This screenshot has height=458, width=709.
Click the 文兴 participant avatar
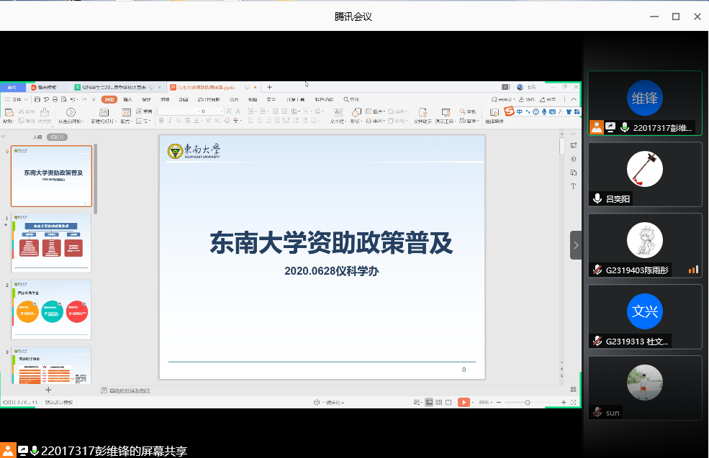pyautogui.click(x=644, y=311)
